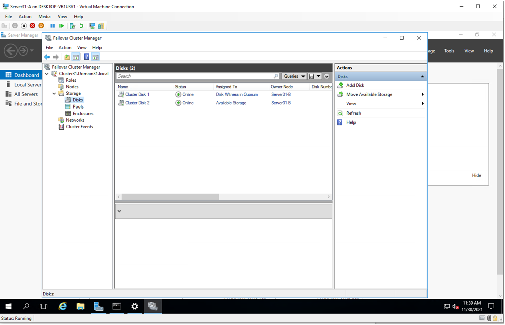This screenshot has height=325, width=505.
Task: Click the green Reset/Start VM icon
Action: coord(61,26)
